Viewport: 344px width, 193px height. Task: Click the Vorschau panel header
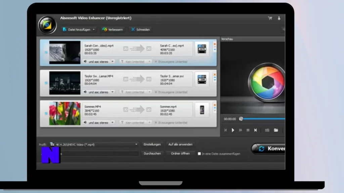(253, 39)
